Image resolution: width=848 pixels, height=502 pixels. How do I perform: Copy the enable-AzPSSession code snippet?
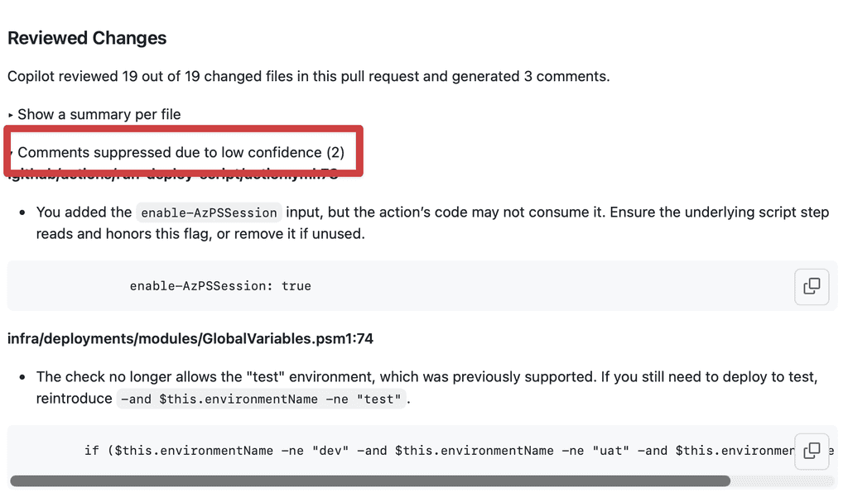pyautogui.click(x=812, y=286)
